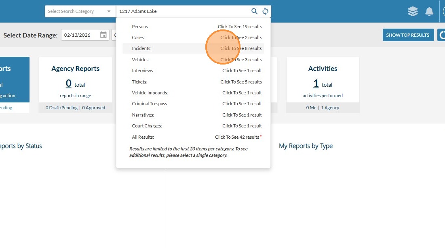Open the notifications bell
Viewport: 445px width, 248px height.
pyautogui.click(x=429, y=12)
